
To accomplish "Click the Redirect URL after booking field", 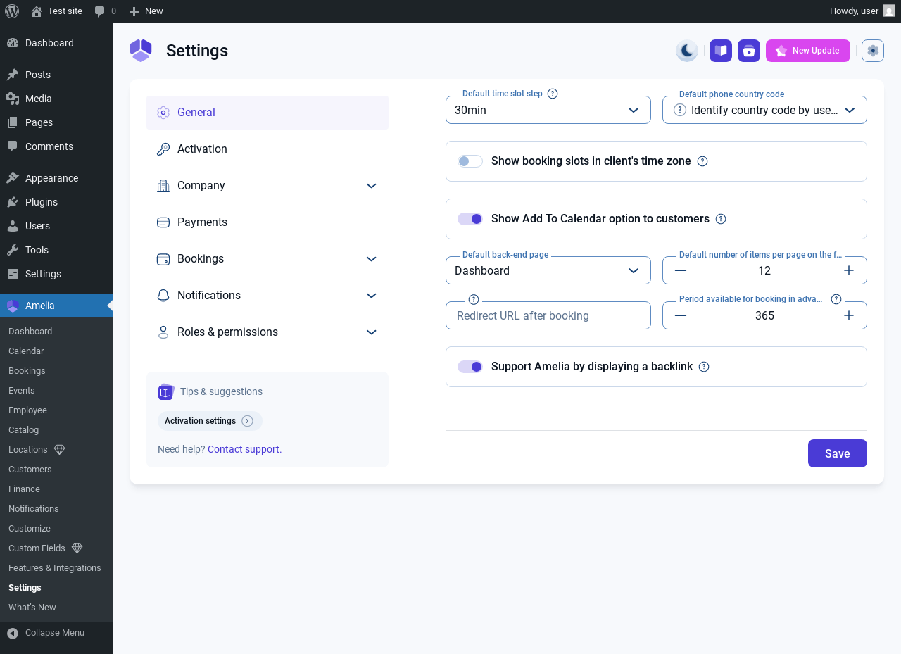I will click(548, 316).
